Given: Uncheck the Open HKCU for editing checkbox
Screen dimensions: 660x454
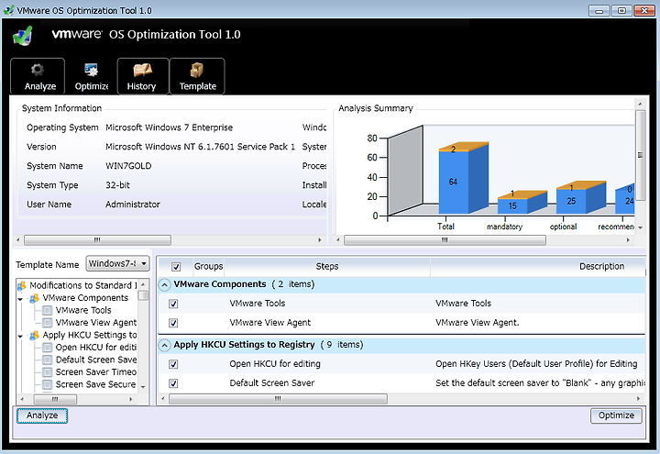Looking at the screenshot, I should (x=173, y=364).
